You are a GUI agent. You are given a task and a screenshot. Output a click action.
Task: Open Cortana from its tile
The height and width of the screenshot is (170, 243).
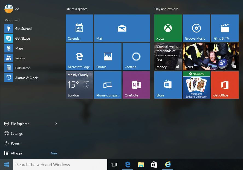pos(136,56)
